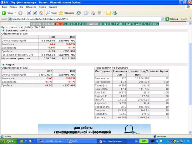Open the Файл menu
192x144 pixels.
click(4, 7)
